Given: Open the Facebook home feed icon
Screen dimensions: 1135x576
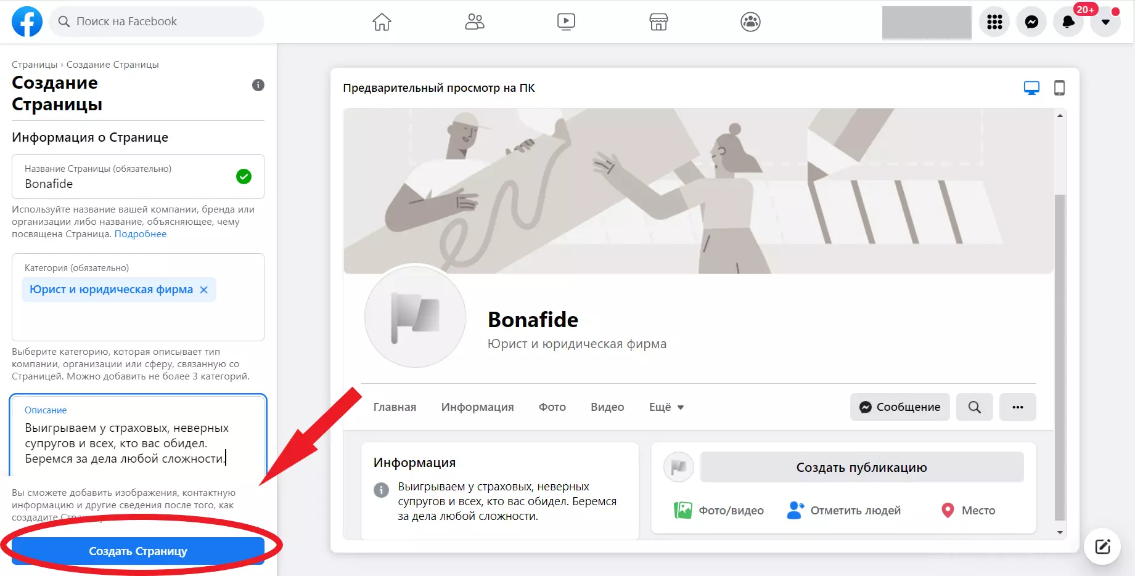Looking at the screenshot, I should pyautogui.click(x=382, y=22).
